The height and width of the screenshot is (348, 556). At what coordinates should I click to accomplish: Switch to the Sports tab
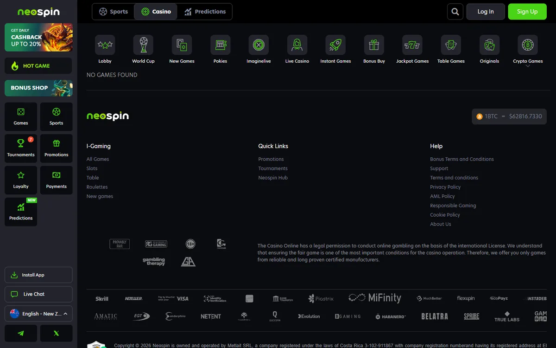(x=114, y=12)
